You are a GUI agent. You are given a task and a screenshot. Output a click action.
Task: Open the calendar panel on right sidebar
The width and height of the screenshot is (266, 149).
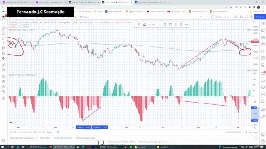click(263, 58)
